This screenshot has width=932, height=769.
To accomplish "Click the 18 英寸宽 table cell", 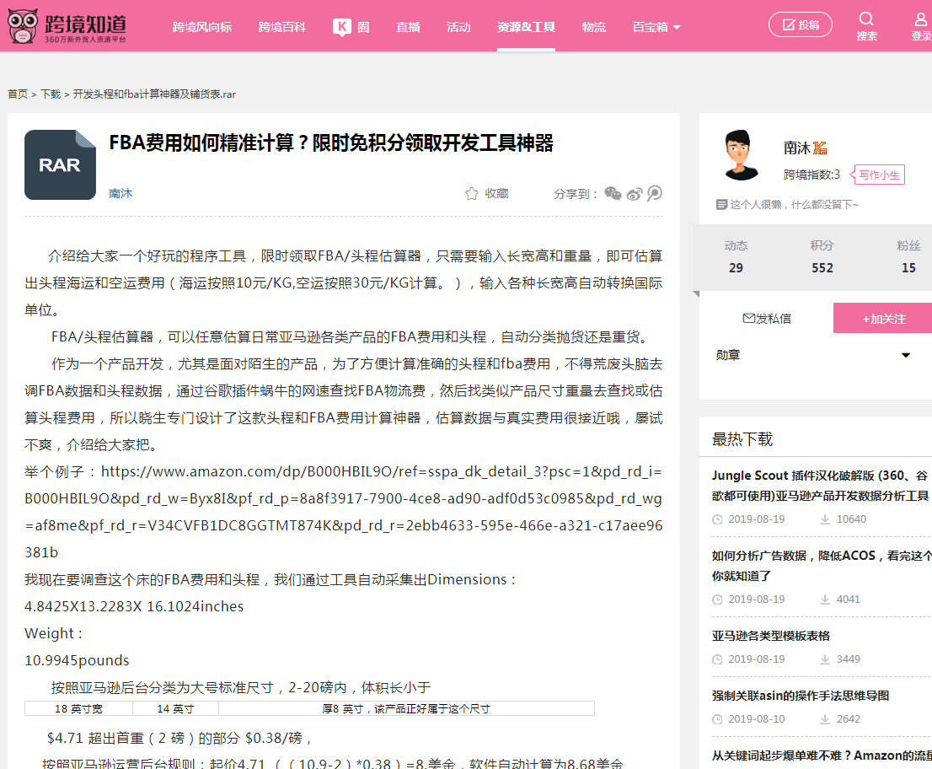I will (78, 708).
